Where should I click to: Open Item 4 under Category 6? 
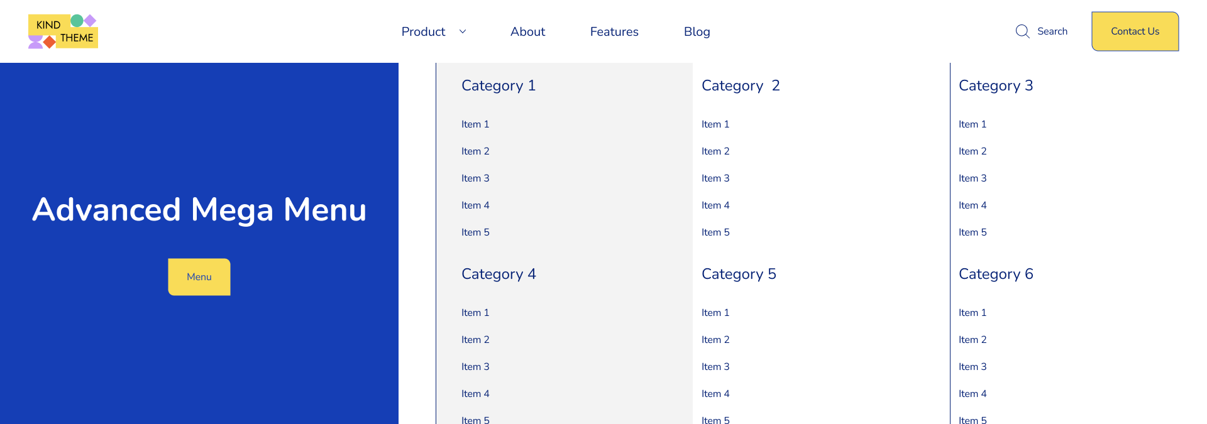click(973, 394)
